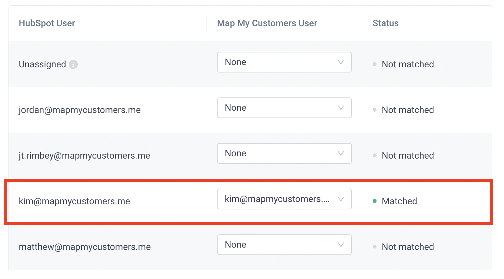Screen dimensions: 504x279
Task: Open the dropdown for jt.rimbey@mapmycustomers.me
Action: click(x=284, y=153)
